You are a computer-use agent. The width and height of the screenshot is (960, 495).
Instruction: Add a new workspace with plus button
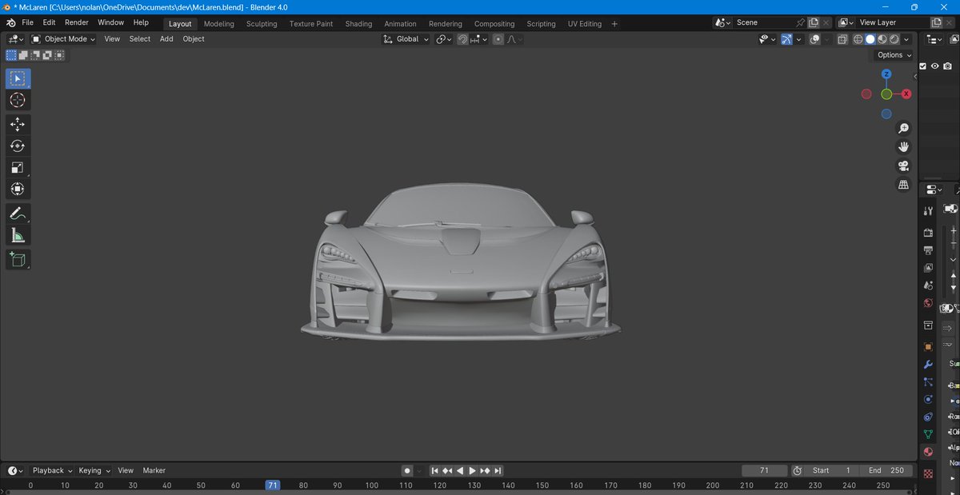pos(614,24)
